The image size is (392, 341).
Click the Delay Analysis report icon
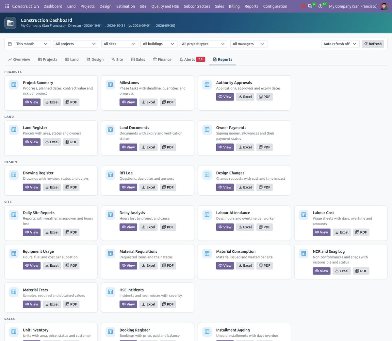point(110,215)
